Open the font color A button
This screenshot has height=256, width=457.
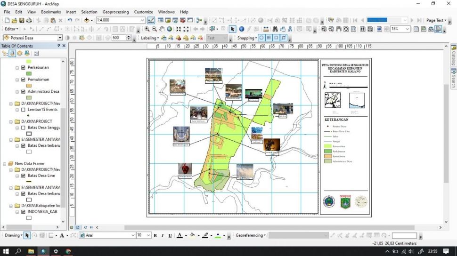pos(180,235)
